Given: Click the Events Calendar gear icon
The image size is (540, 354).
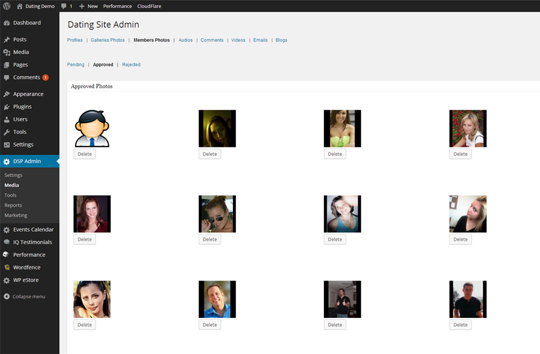Looking at the screenshot, I should tap(7, 230).
